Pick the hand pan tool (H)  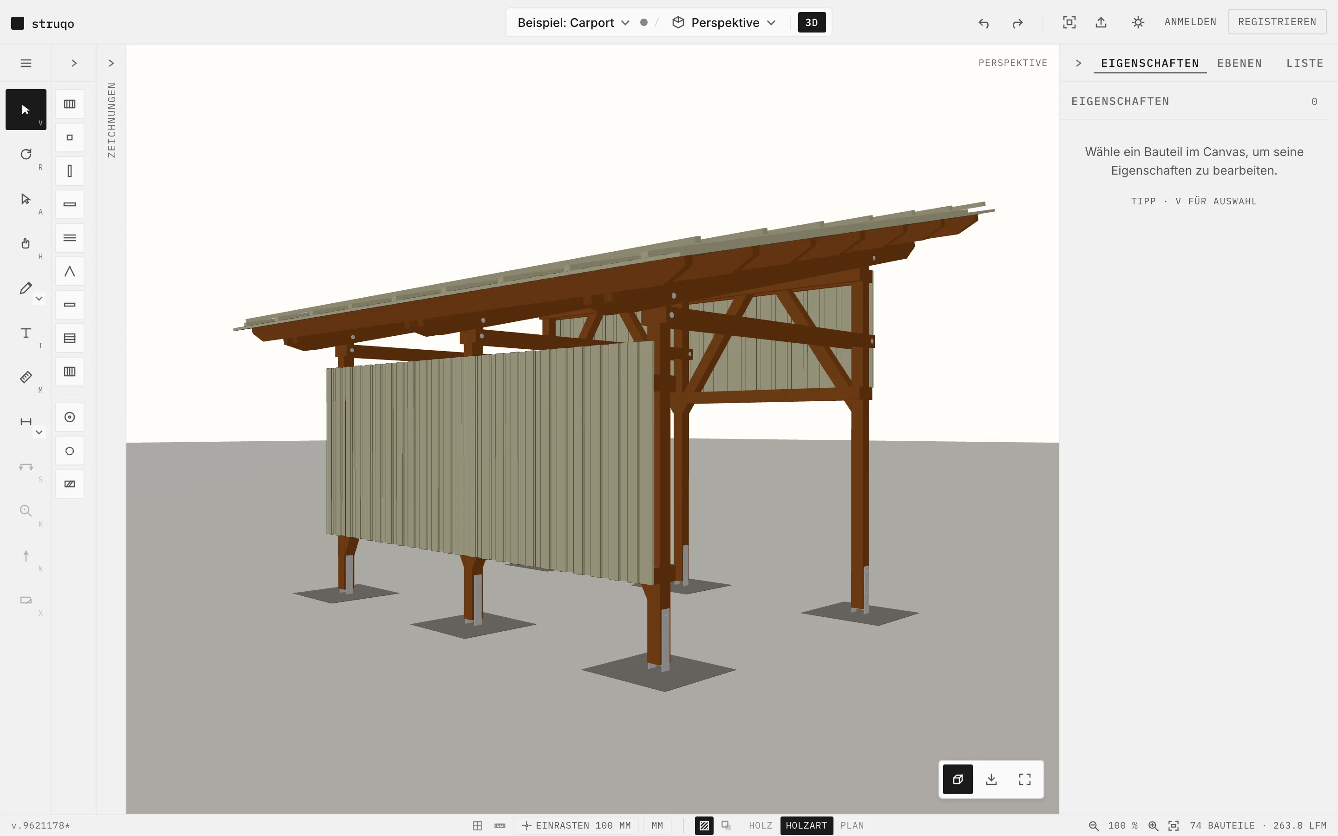pyautogui.click(x=26, y=243)
